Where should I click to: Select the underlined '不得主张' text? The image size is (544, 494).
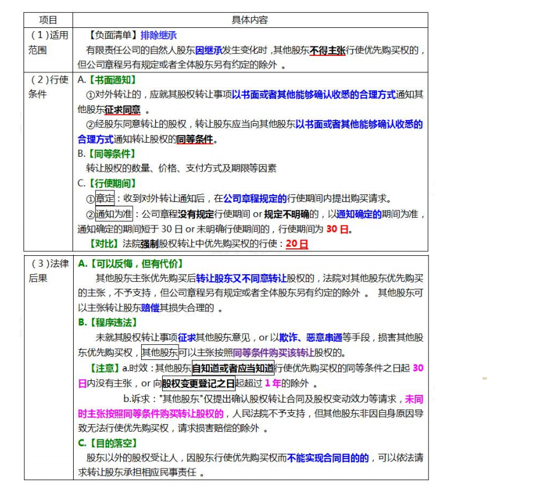(327, 51)
